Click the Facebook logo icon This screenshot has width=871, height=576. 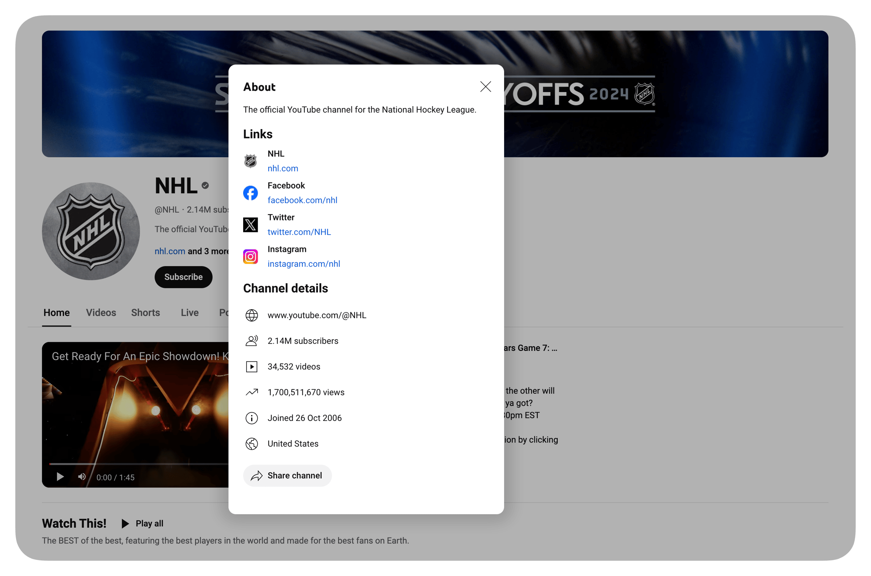(x=250, y=193)
